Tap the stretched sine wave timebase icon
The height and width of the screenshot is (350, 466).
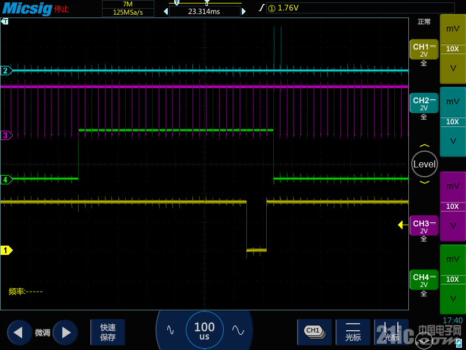click(238, 330)
